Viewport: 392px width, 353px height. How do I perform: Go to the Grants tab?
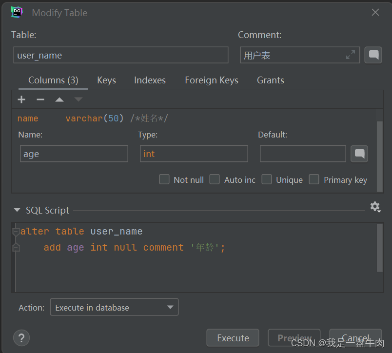[271, 80]
